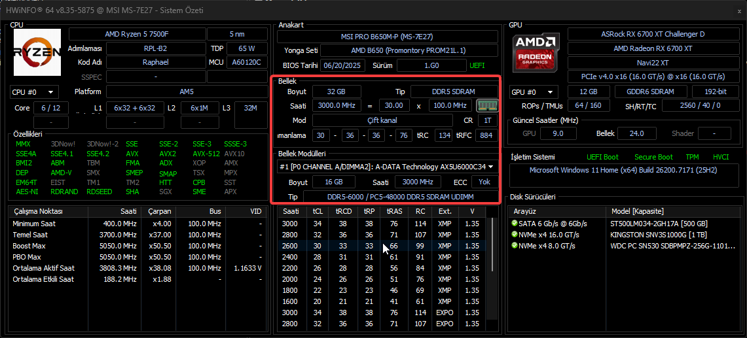This screenshot has height=338, width=747.
Task: Click the Secure Boot status label
Action: tap(653, 157)
